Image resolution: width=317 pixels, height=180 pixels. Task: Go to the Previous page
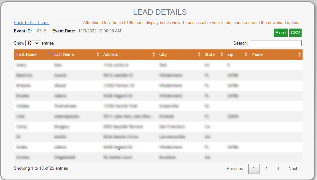(x=235, y=168)
